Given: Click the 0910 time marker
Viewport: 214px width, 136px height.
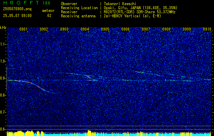Looking at the screenshot, I should point(207,29).
